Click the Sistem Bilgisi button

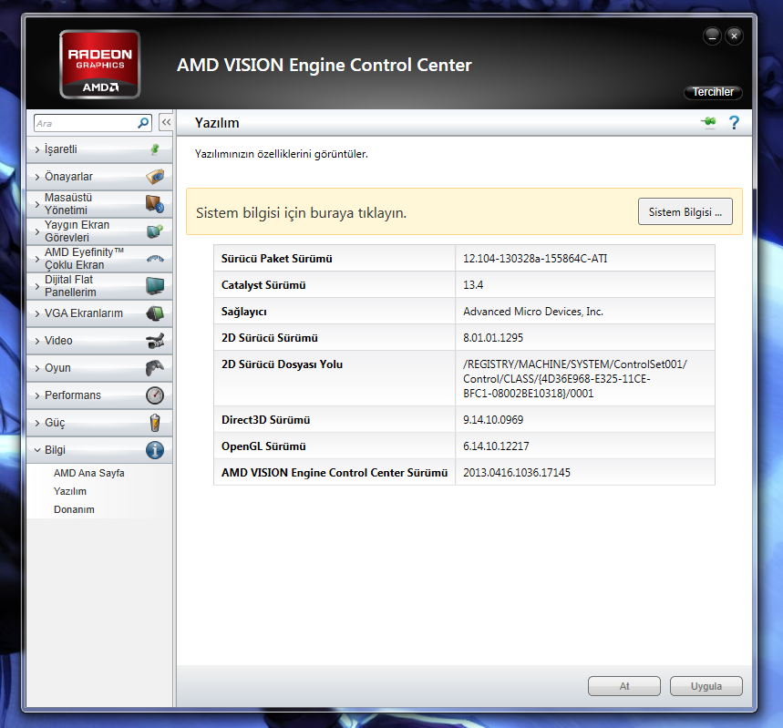point(685,211)
